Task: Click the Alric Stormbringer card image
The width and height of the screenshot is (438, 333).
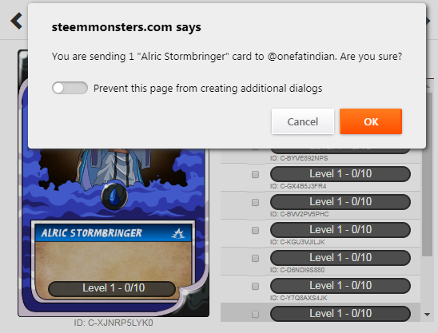Action: point(113,183)
